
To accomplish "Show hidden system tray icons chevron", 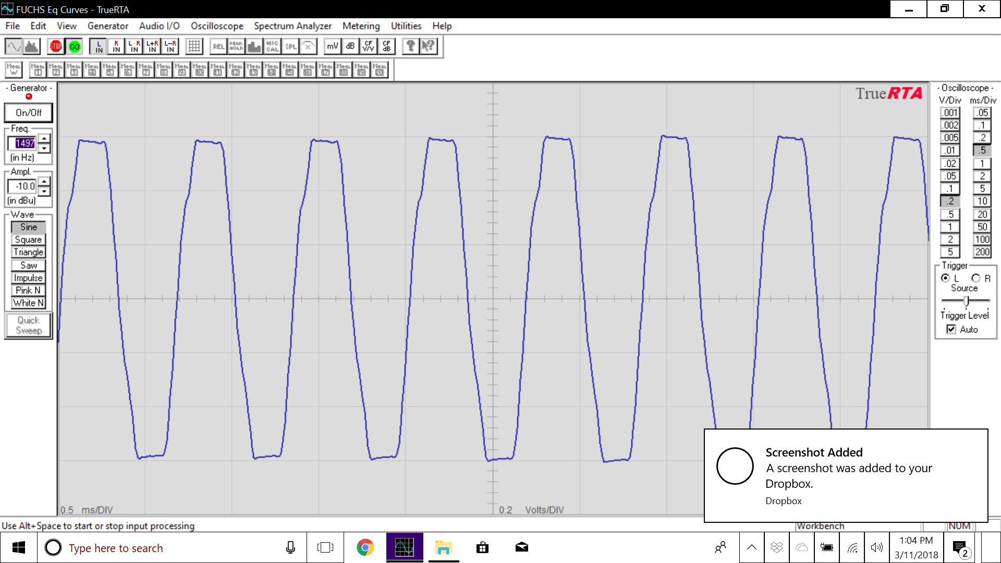I will tap(751, 547).
